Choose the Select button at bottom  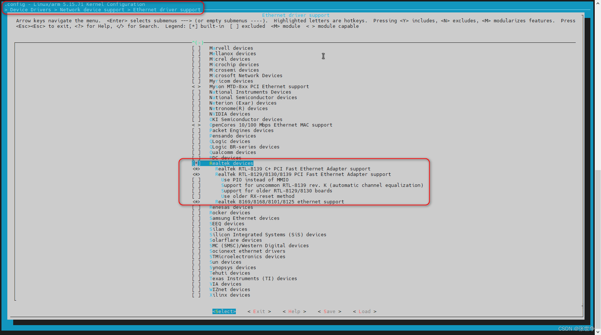pos(224,312)
